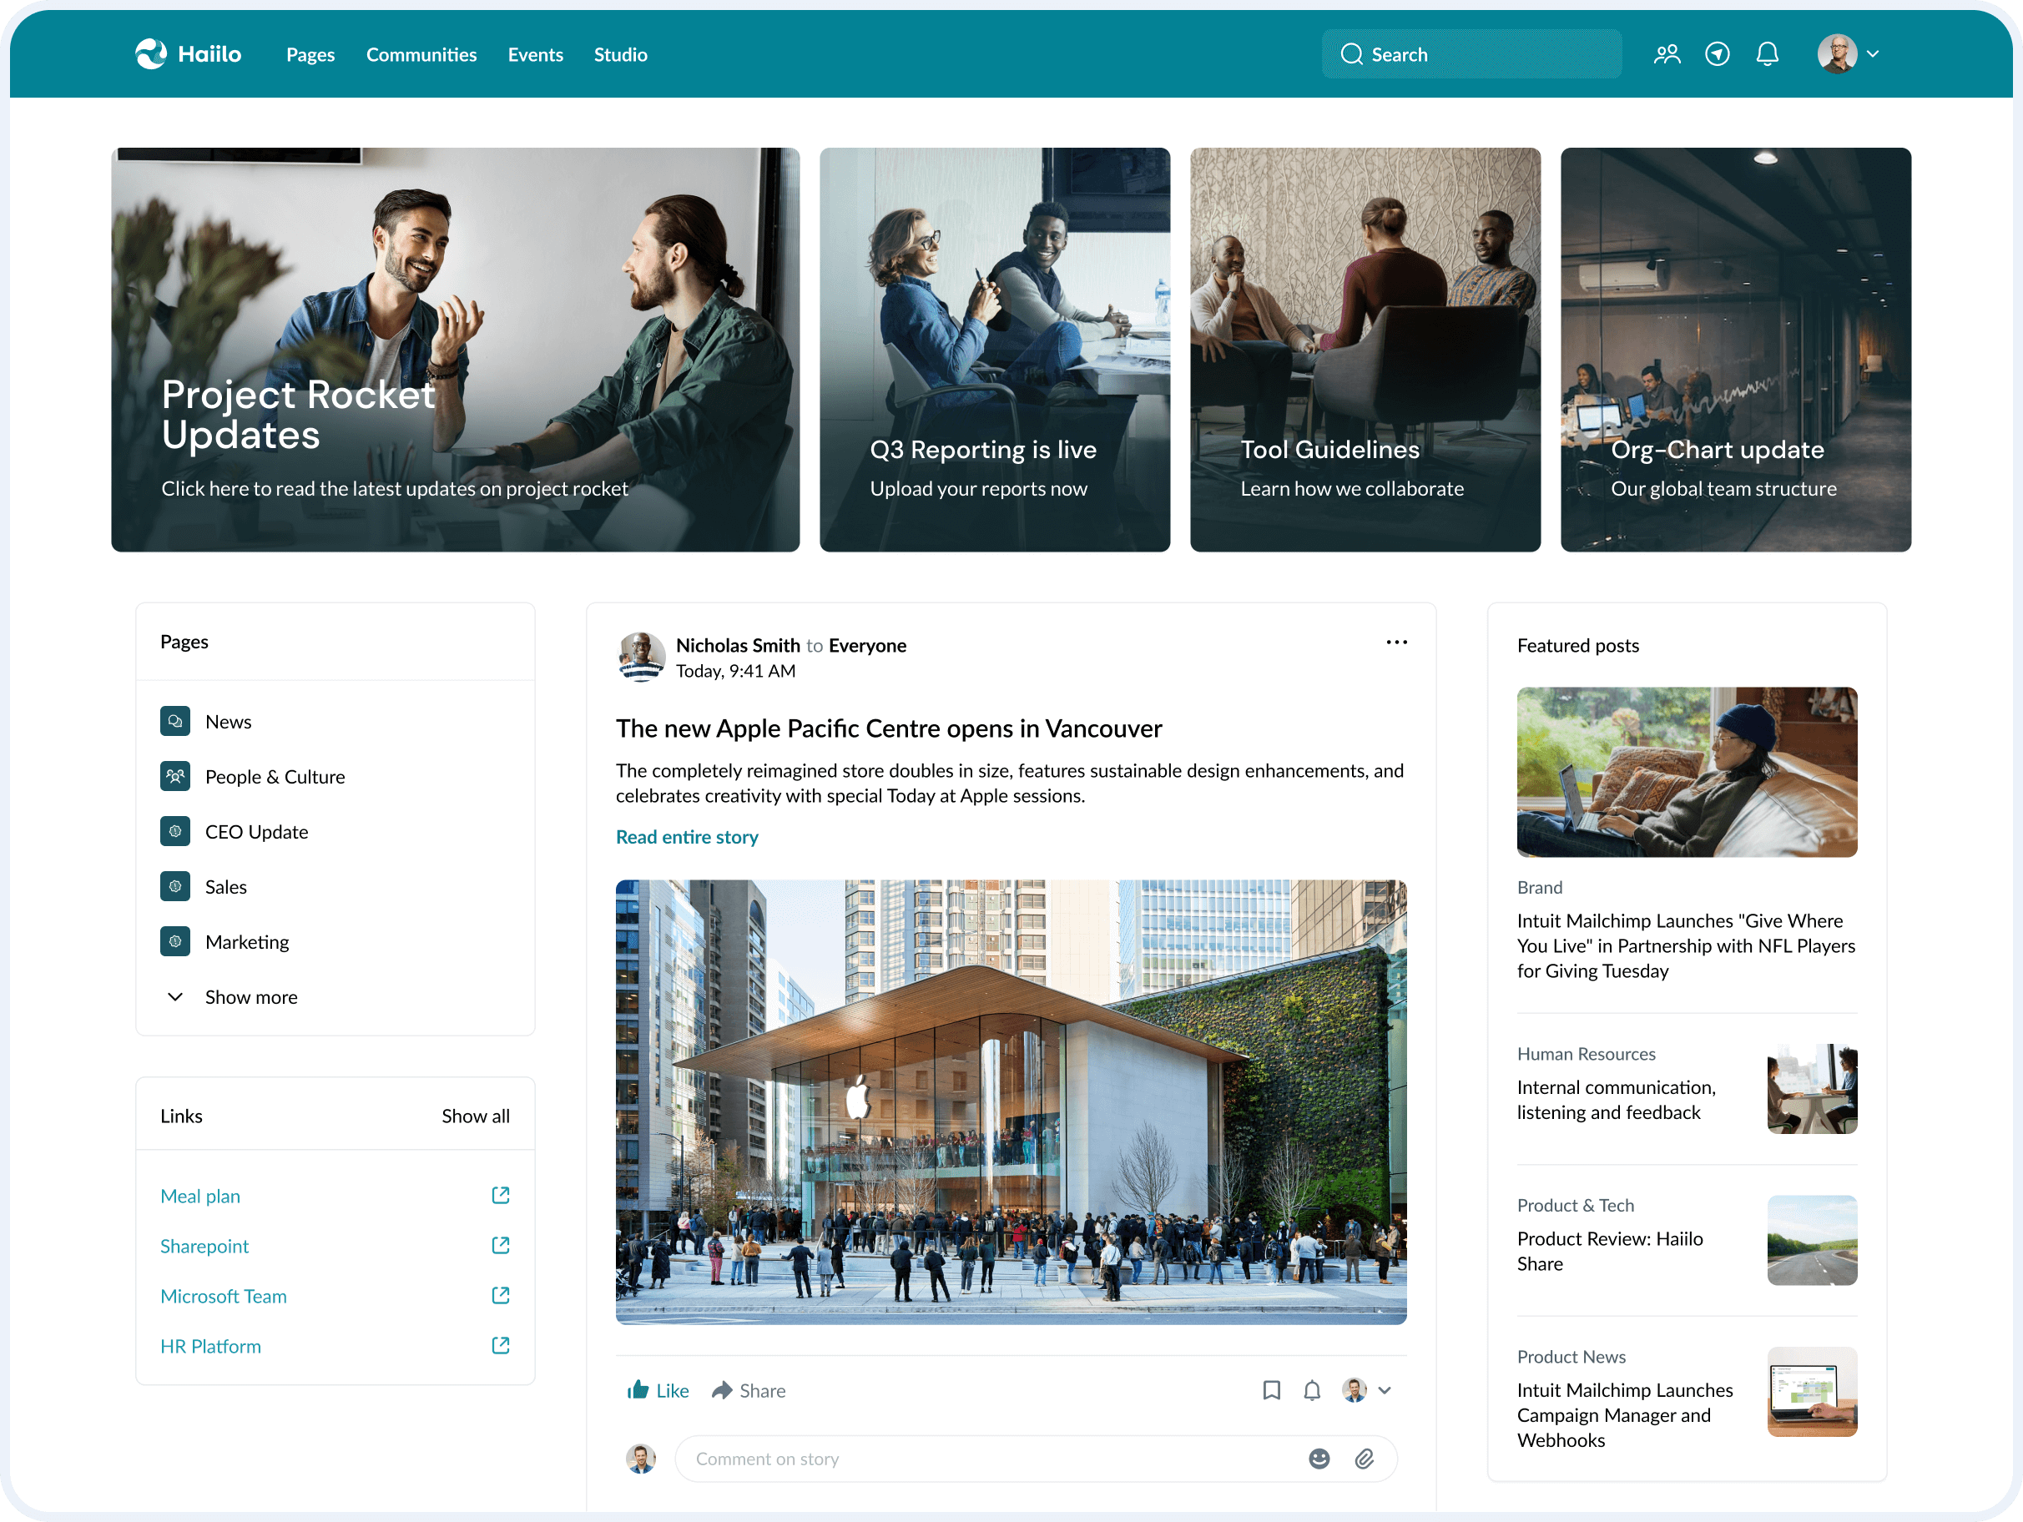Expand the viewers chevron below the post
The width and height of the screenshot is (2023, 1522).
point(1385,1390)
